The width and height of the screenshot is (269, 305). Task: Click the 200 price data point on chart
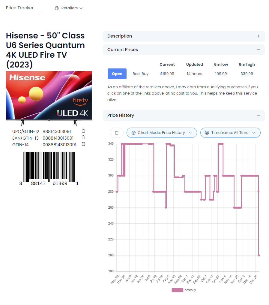(x=259, y=255)
